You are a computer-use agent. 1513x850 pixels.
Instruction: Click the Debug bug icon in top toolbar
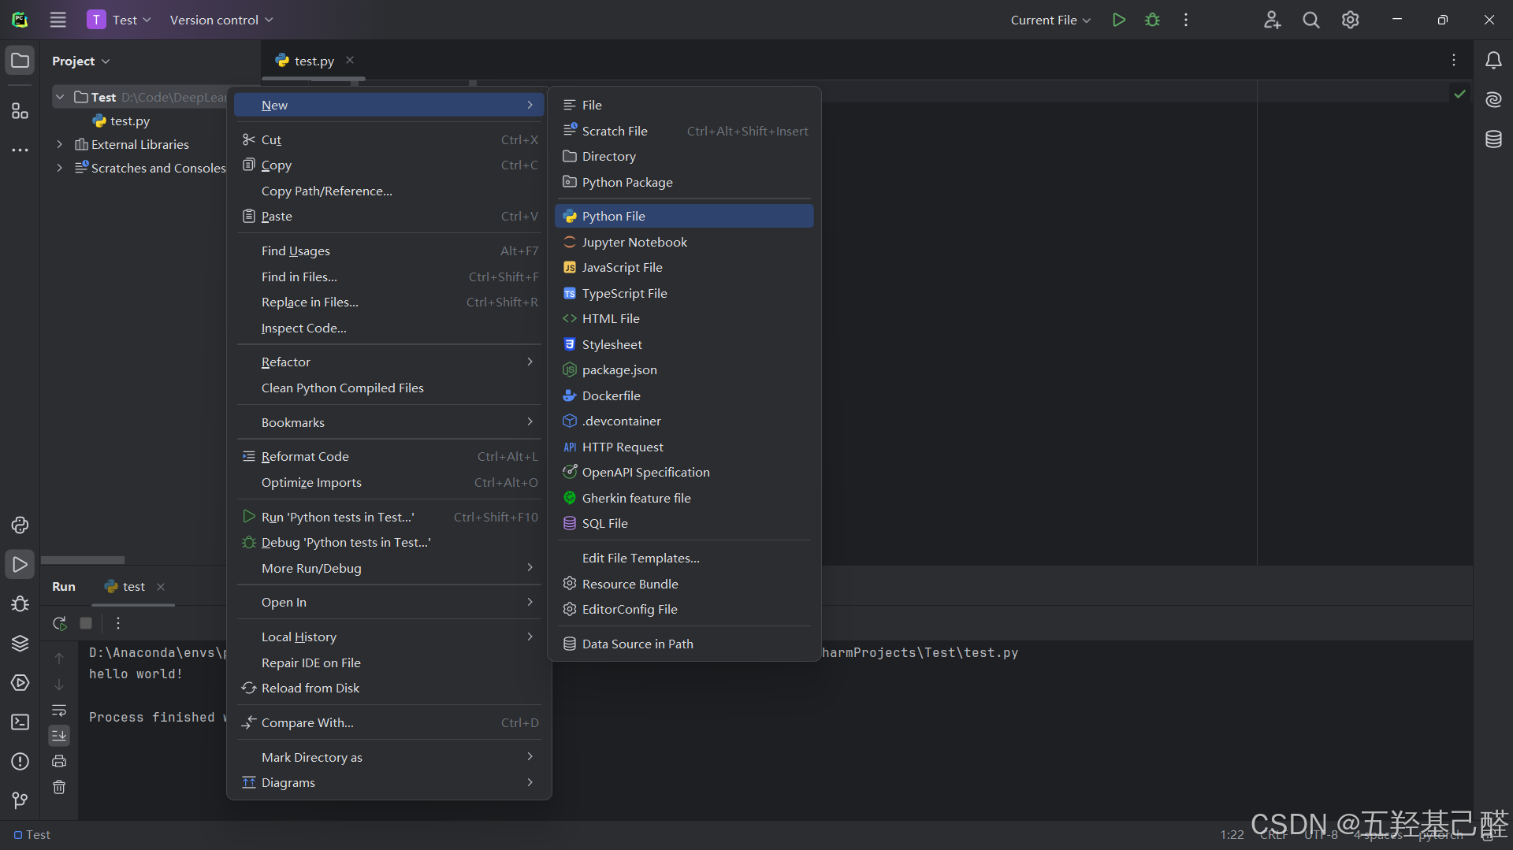point(1152,20)
